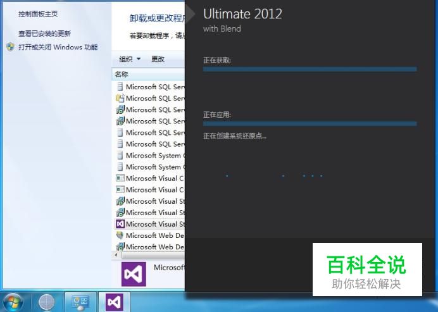
Task: Switch to the Control Panel taskbar button
Action: tap(80, 303)
